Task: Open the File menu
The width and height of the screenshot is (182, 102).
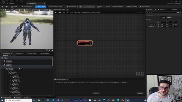Action: click(7, 1)
